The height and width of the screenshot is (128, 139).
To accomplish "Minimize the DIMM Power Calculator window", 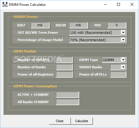I will 105,4.
